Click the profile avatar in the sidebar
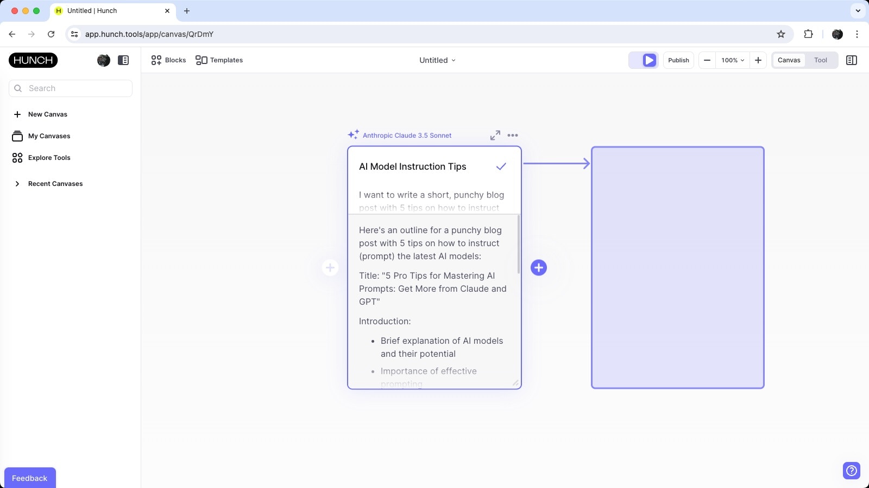This screenshot has width=869, height=488. pos(103,60)
